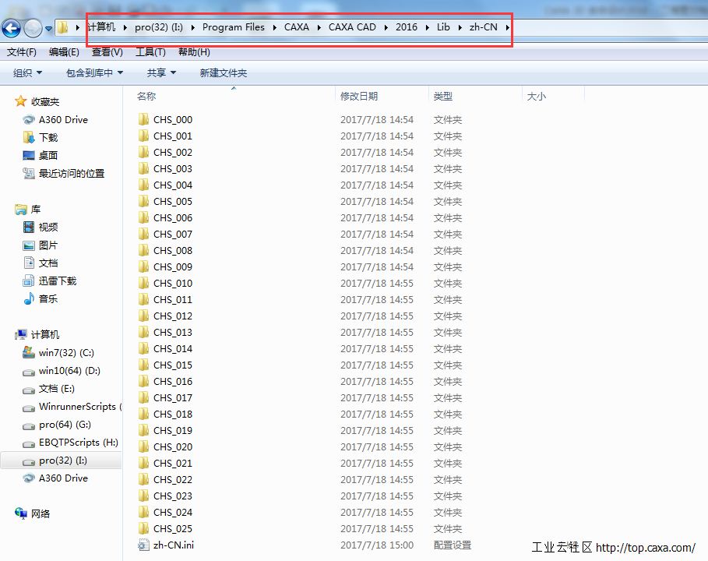Sort by 类型 column header
Viewport: 708px width, 561px height.
point(442,96)
